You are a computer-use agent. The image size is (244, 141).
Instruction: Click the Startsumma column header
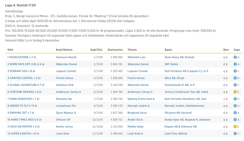[115, 50]
